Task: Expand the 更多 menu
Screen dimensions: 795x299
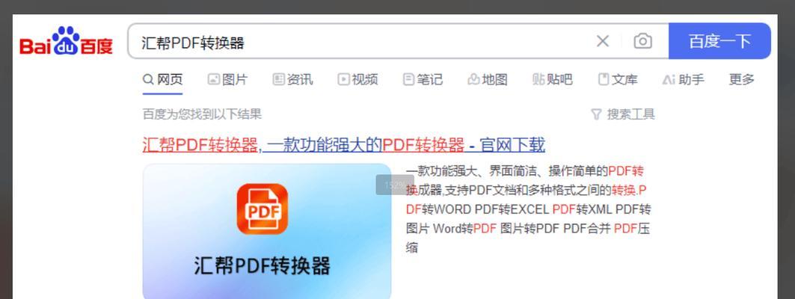Action: [742, 79]
